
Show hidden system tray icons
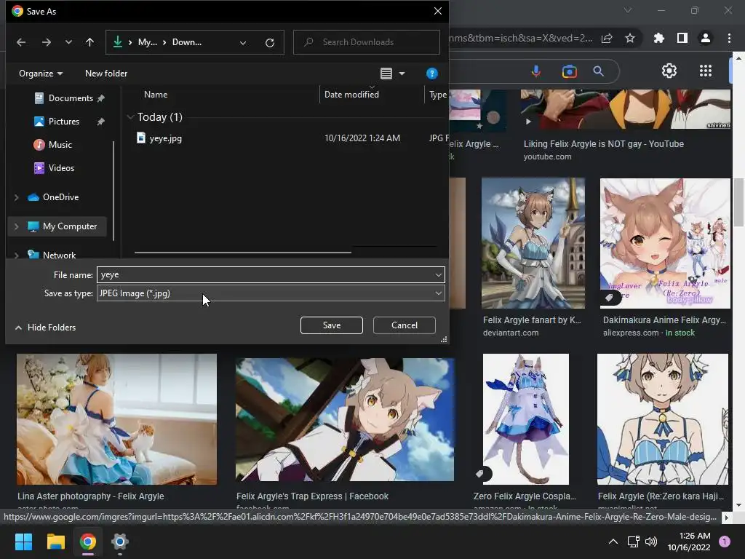point(613,542)
